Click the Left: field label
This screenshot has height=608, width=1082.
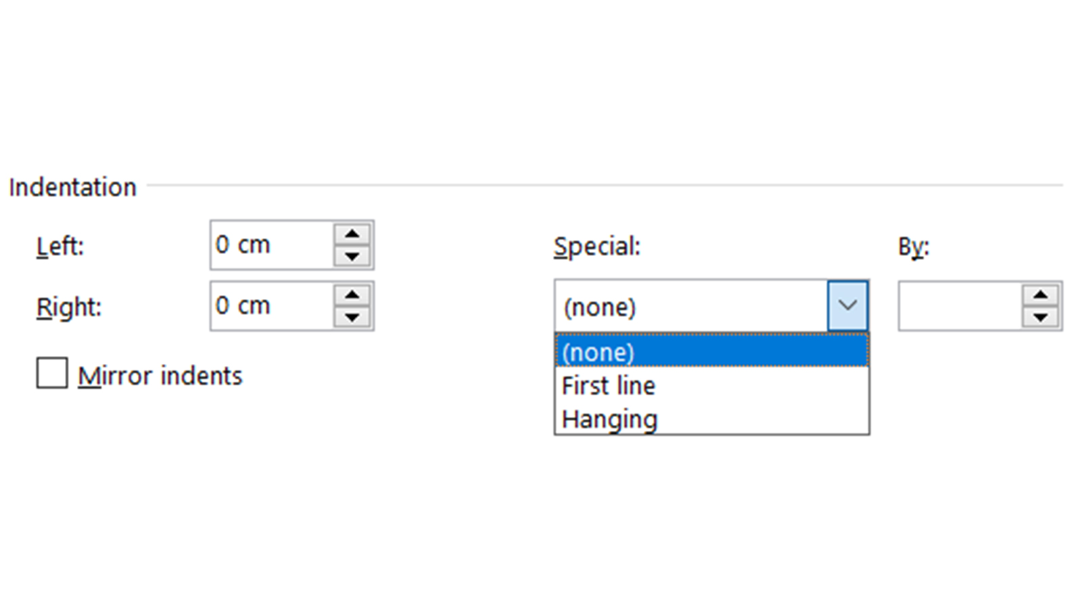60,246
